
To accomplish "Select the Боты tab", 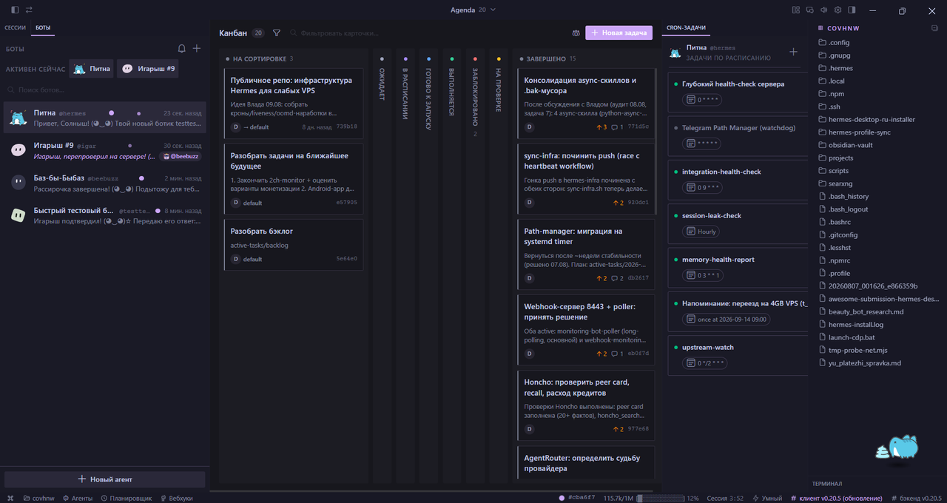I will (44, 27).
